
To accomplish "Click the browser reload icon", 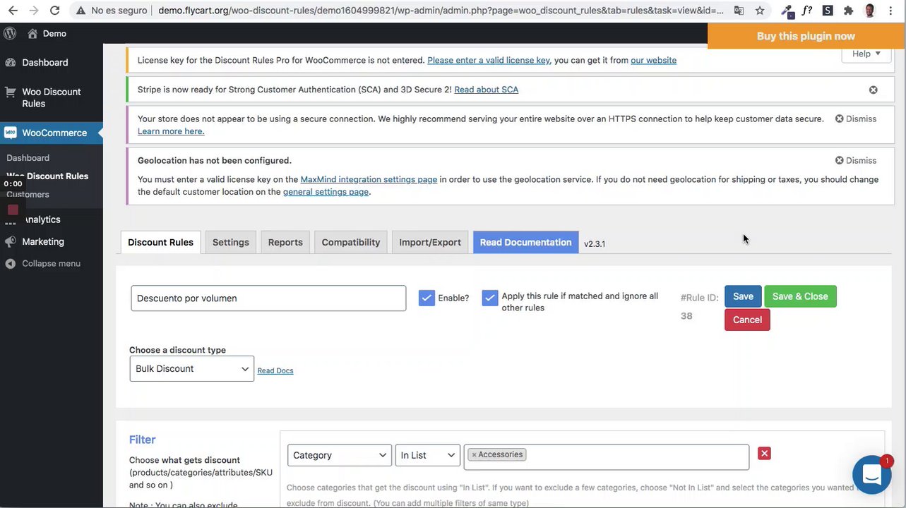I will pyautogui.click(x=54, y=11).
